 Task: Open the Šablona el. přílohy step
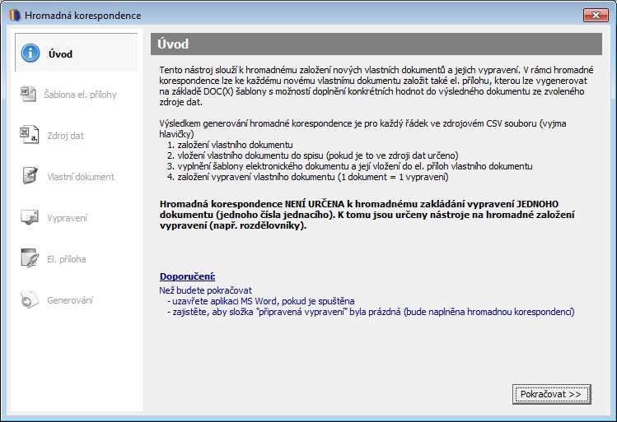[x=80, y=95]
